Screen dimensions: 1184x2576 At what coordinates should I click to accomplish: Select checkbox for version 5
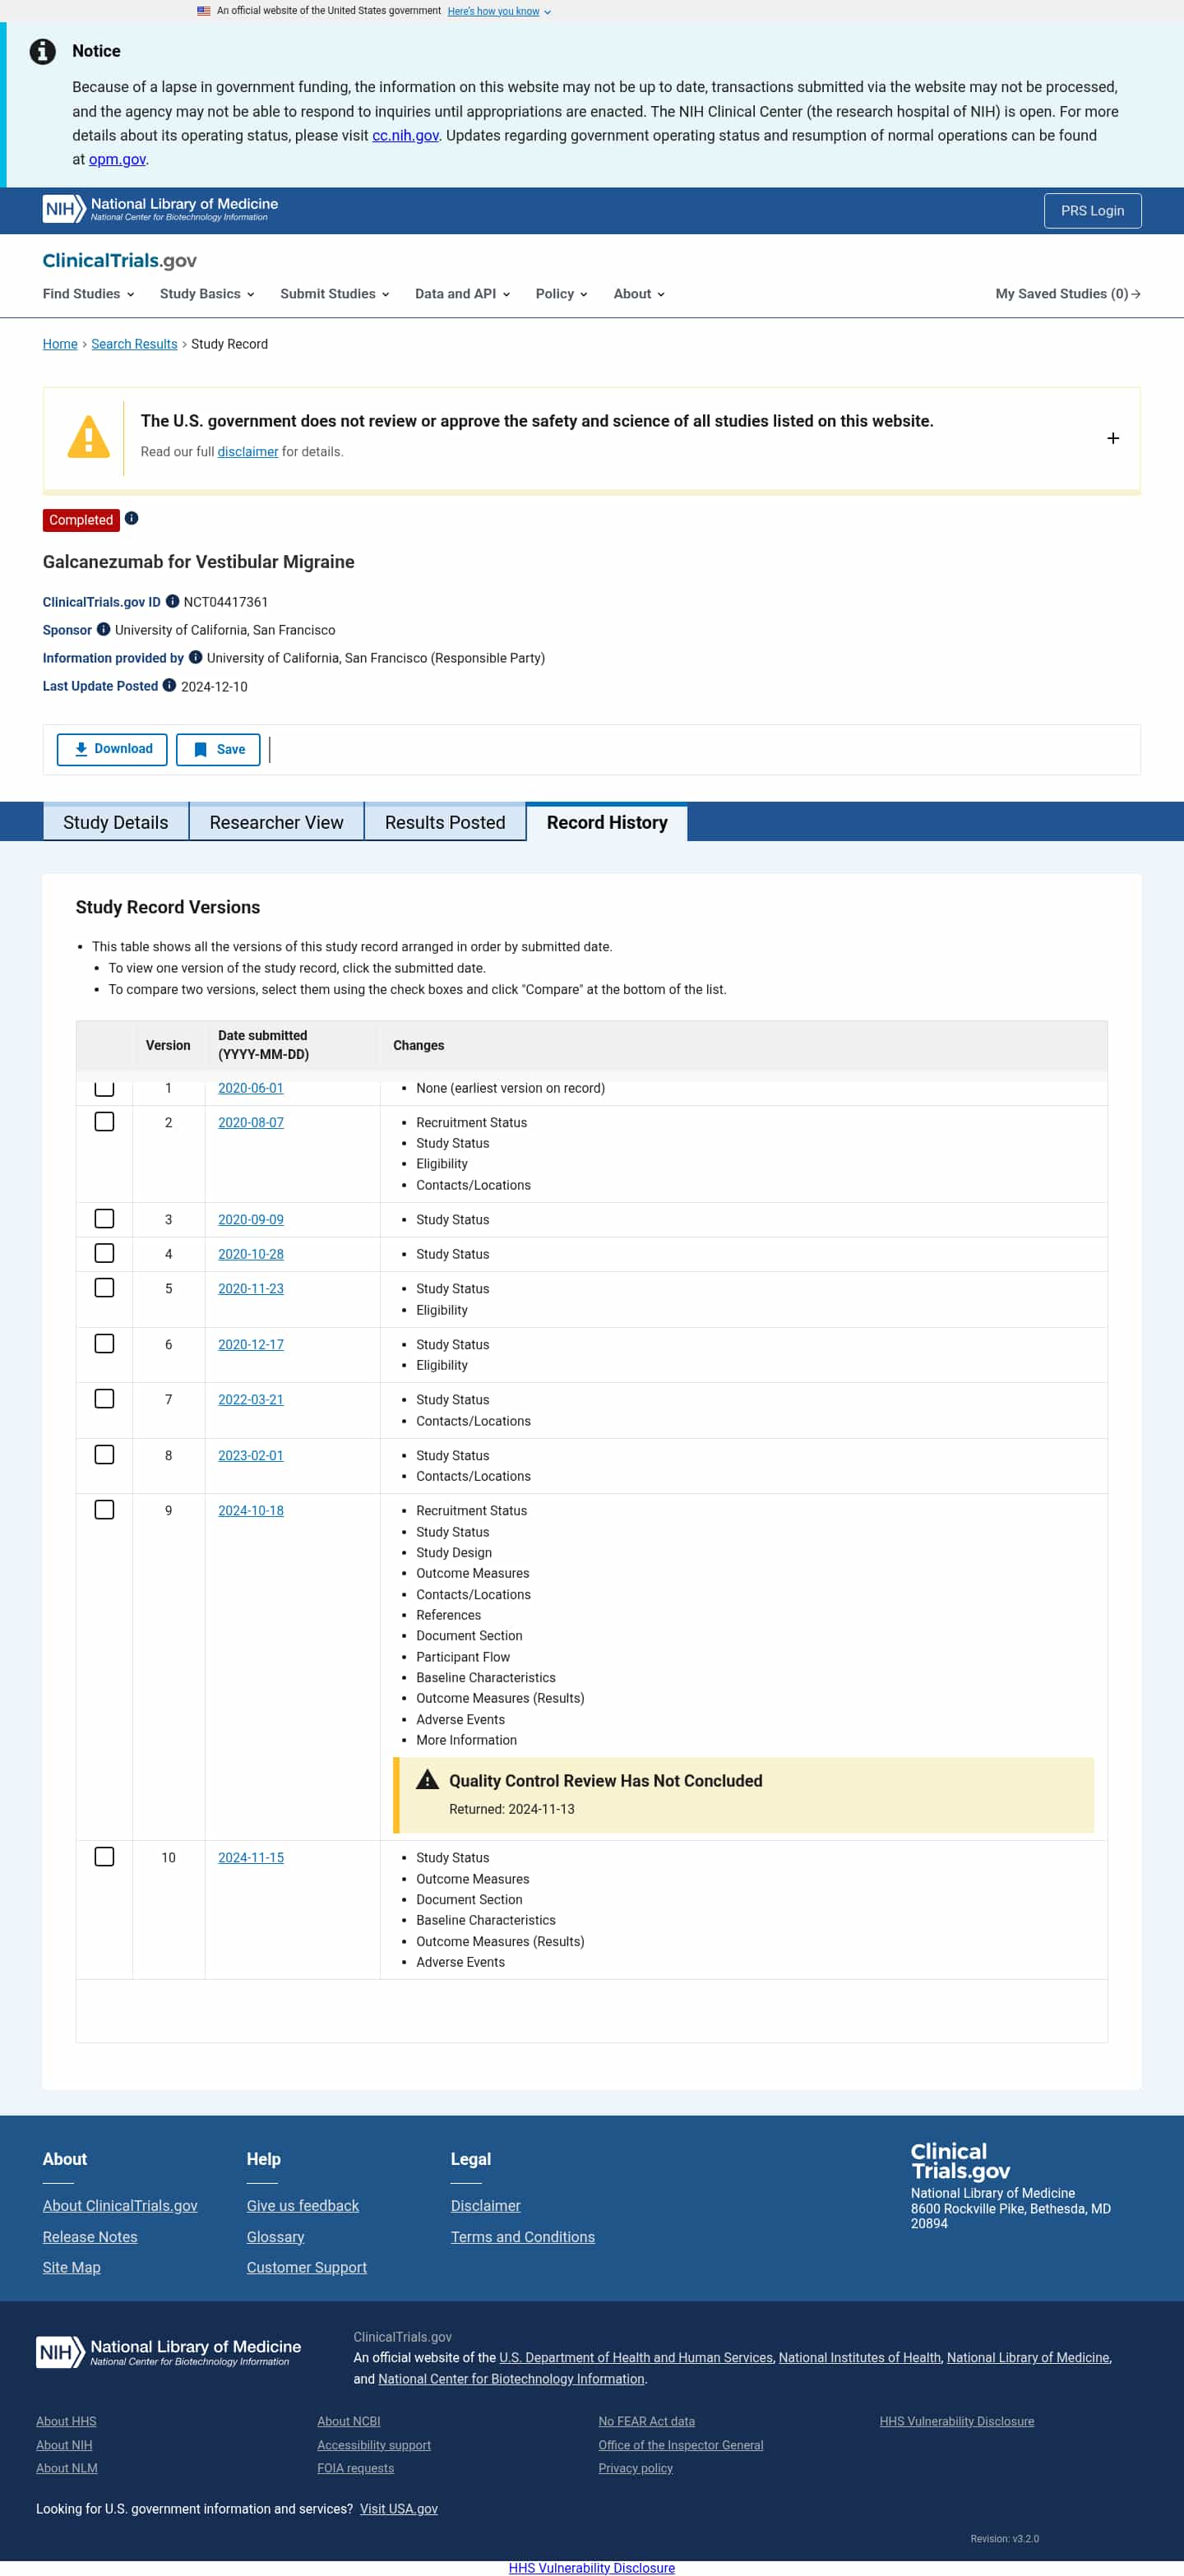[104, 1287]
